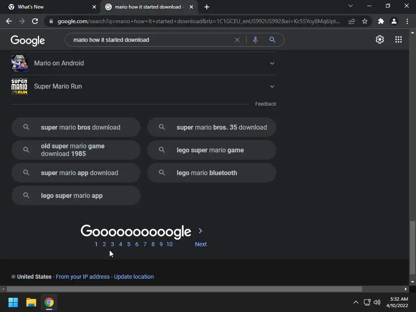This screenshot has width=416, height=312.
Task: Open Chrome's three-dot menu
Action: 407,21
